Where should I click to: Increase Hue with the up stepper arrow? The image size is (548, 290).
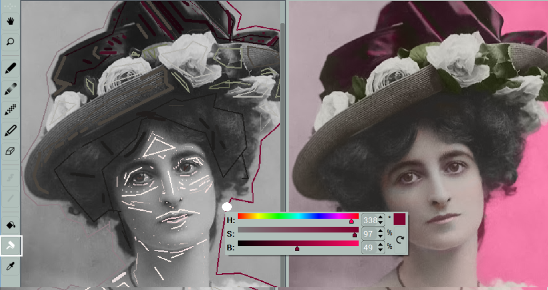tap(380, 217)
